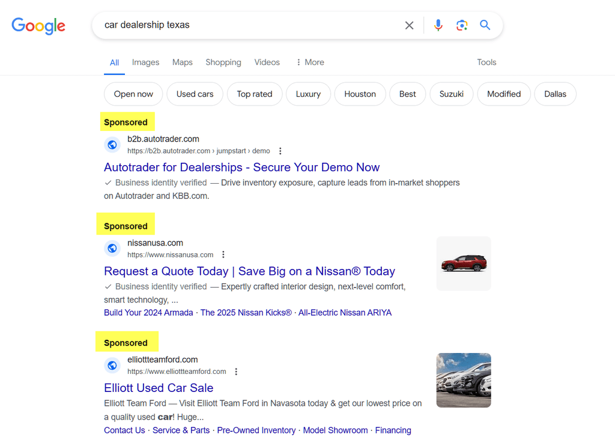Switch to the Maps tab
Screen dimensions: 615x446
[183, 62]
